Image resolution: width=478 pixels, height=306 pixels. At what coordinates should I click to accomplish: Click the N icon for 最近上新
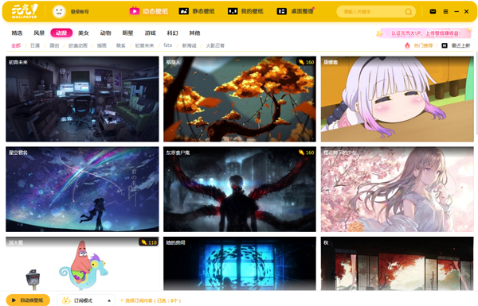445,45
